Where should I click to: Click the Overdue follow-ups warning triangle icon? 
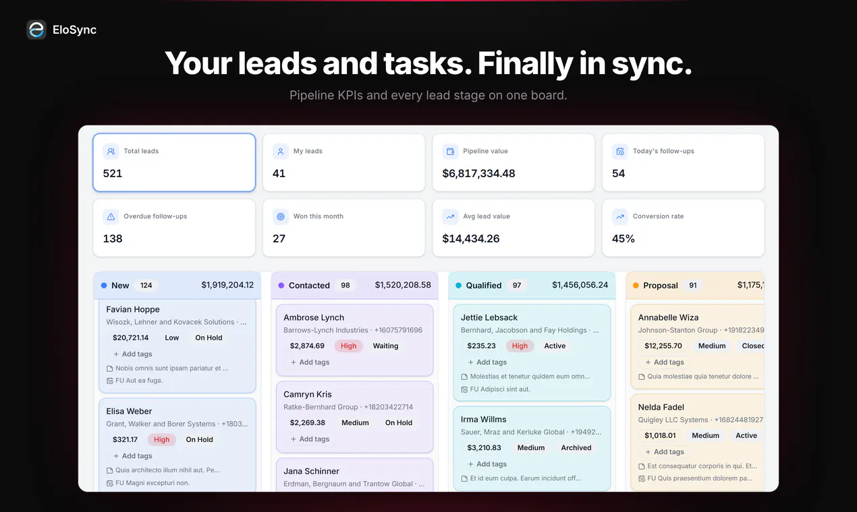(x=111, y=217)
